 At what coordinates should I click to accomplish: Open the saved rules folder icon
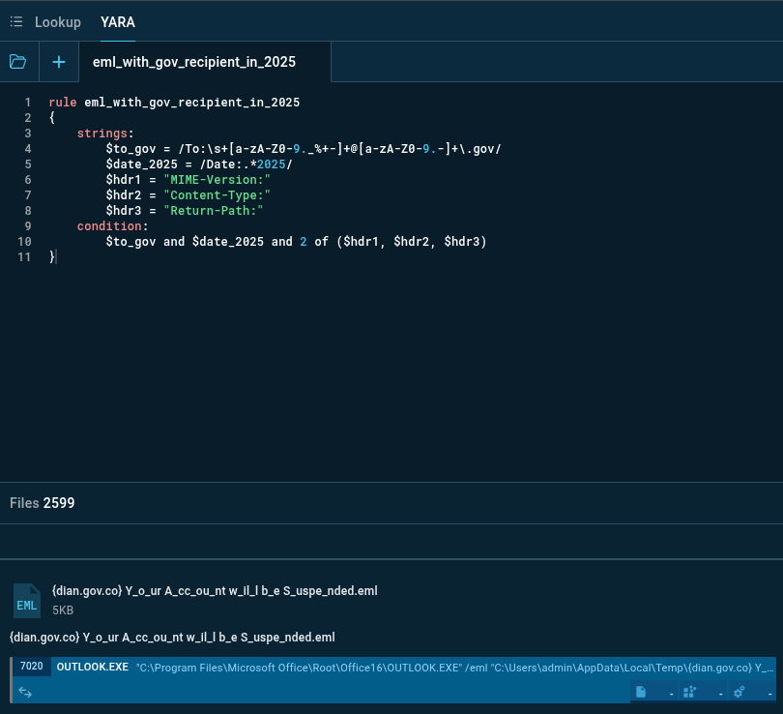click(17, 62)
